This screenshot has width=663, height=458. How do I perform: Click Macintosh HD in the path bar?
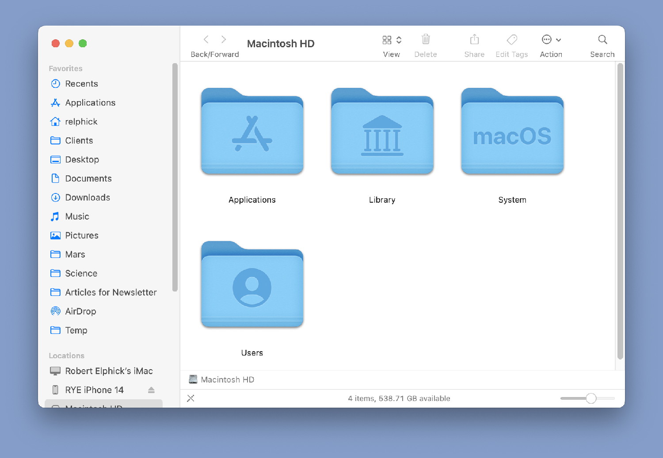tap(221, 380)
